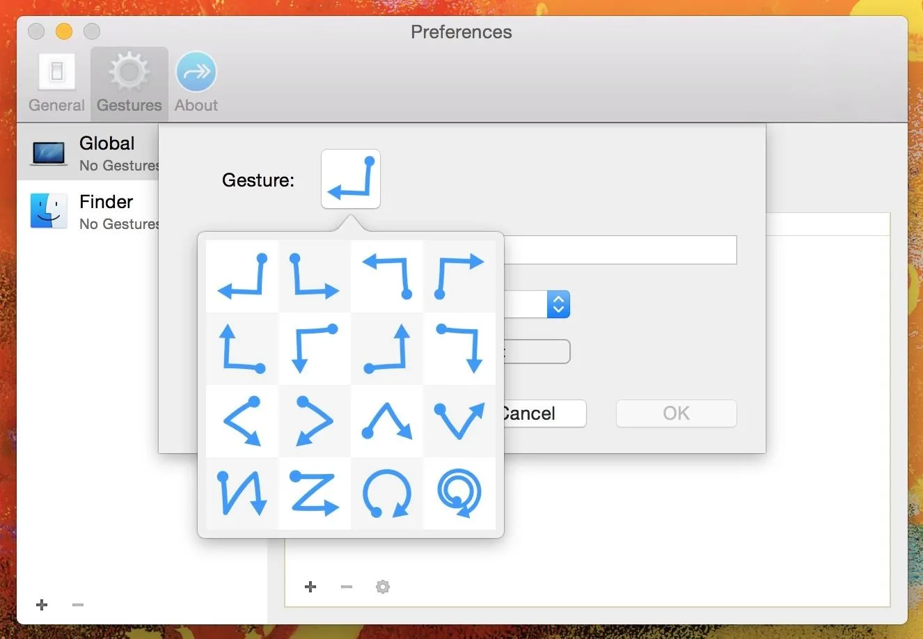This screenshot has width=923, height=639.
Task: Remove gesture with minus button
Action: tap(347, 587)
